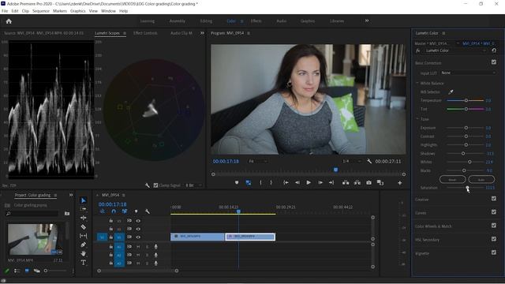Open timeline display settings wrench

(148, 211)
